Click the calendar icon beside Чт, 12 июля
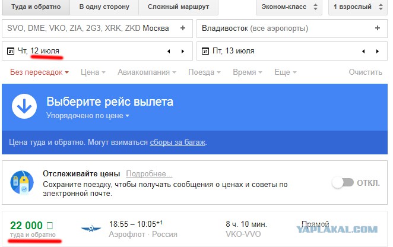 point(11,52)
